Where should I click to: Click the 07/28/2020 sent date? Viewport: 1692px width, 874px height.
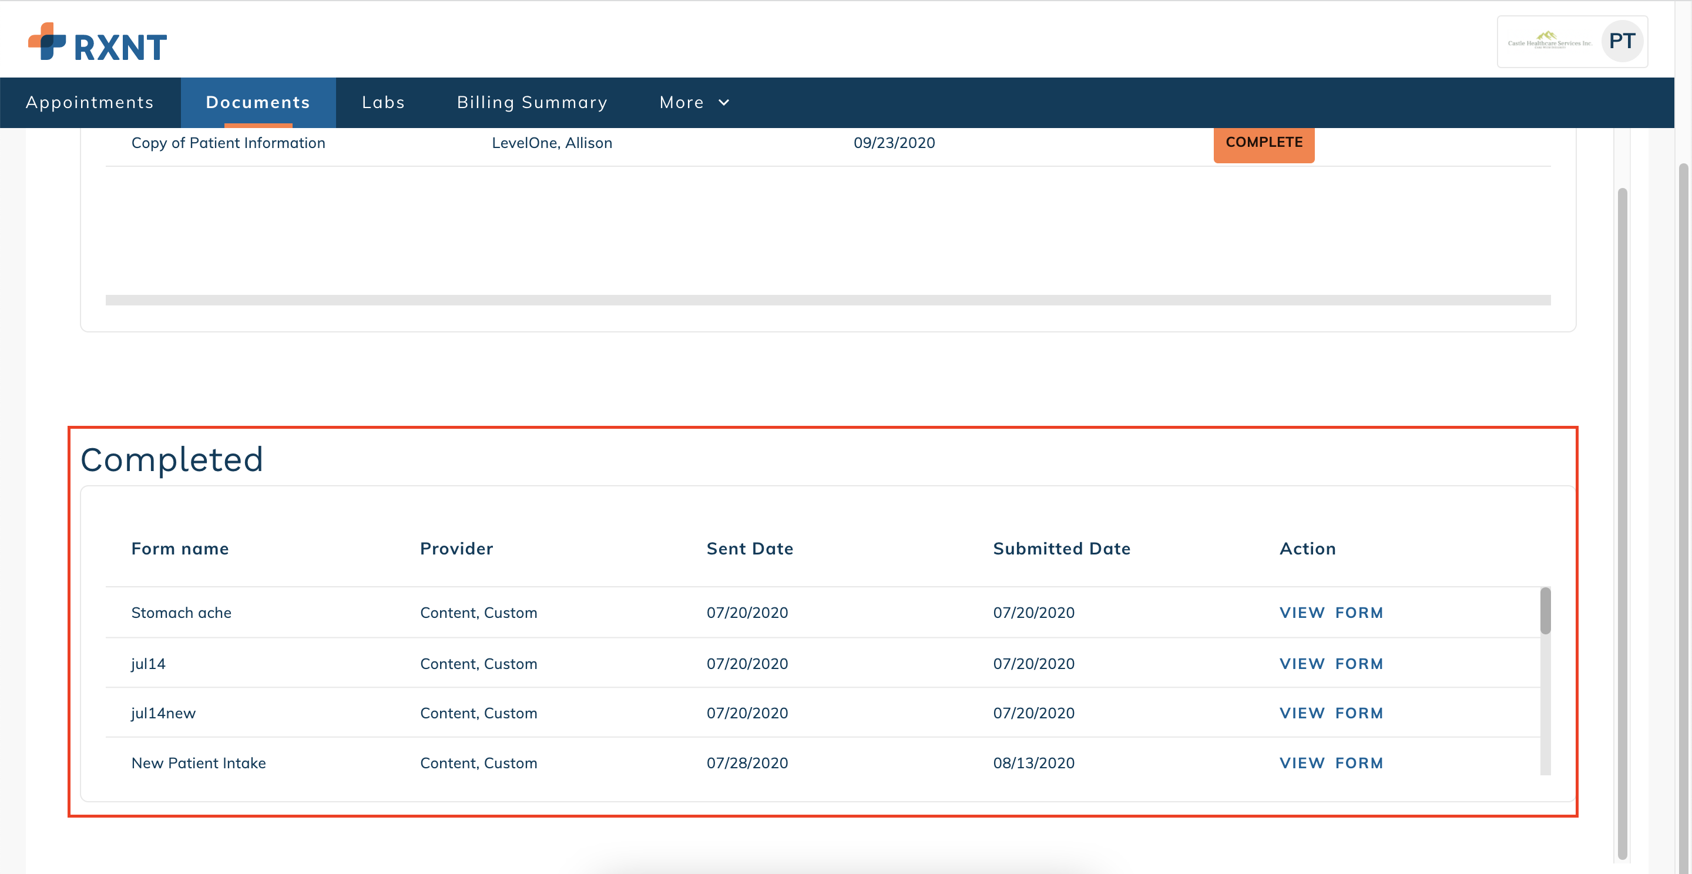pyautogui.click(x=747, y=763)
